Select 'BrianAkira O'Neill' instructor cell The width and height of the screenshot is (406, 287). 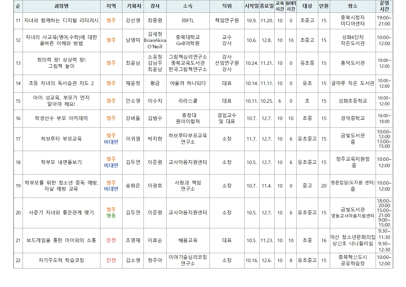pos(155,43)
